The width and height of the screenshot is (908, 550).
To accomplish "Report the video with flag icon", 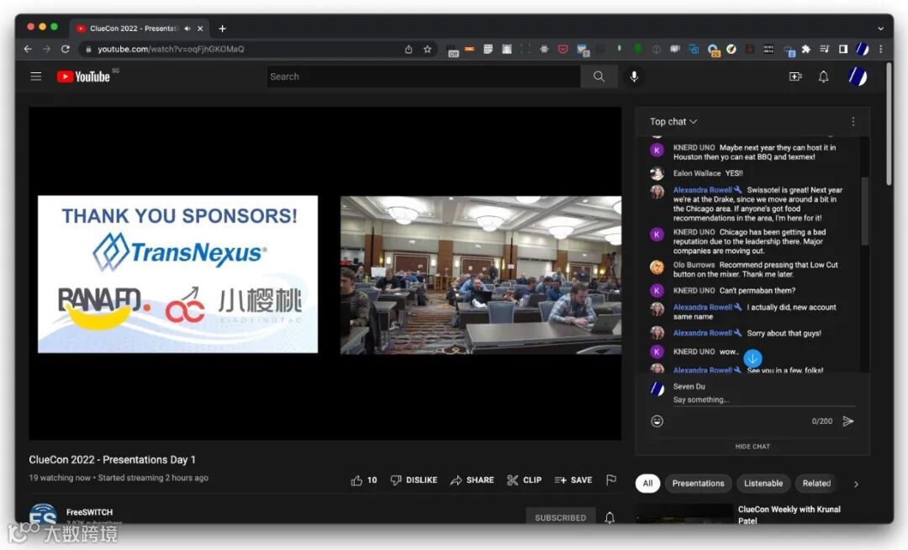I will click(x=611, y=480).
